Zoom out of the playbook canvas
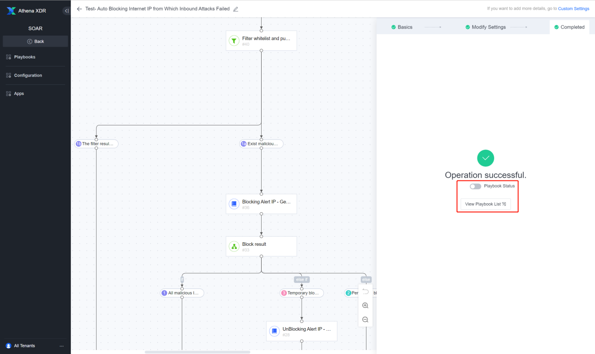595x354 pixels. [365, 319]
